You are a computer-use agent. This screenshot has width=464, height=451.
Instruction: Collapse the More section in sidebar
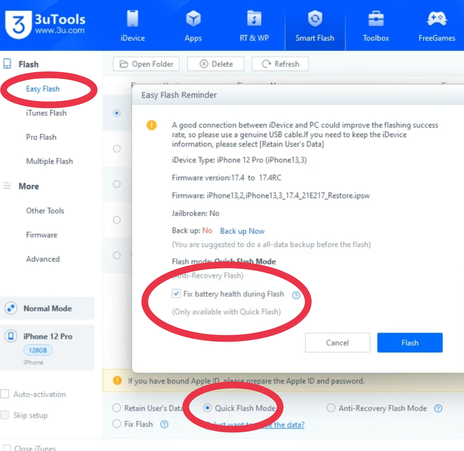click(x=28, y=186)
